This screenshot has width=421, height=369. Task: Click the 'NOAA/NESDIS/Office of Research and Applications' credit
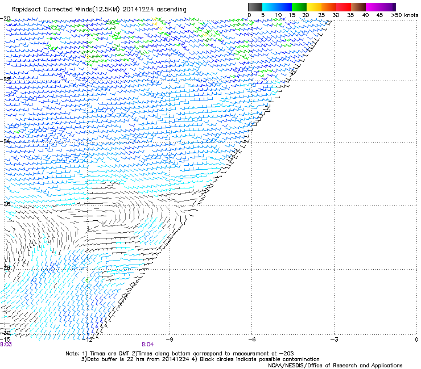click(335, 366)
